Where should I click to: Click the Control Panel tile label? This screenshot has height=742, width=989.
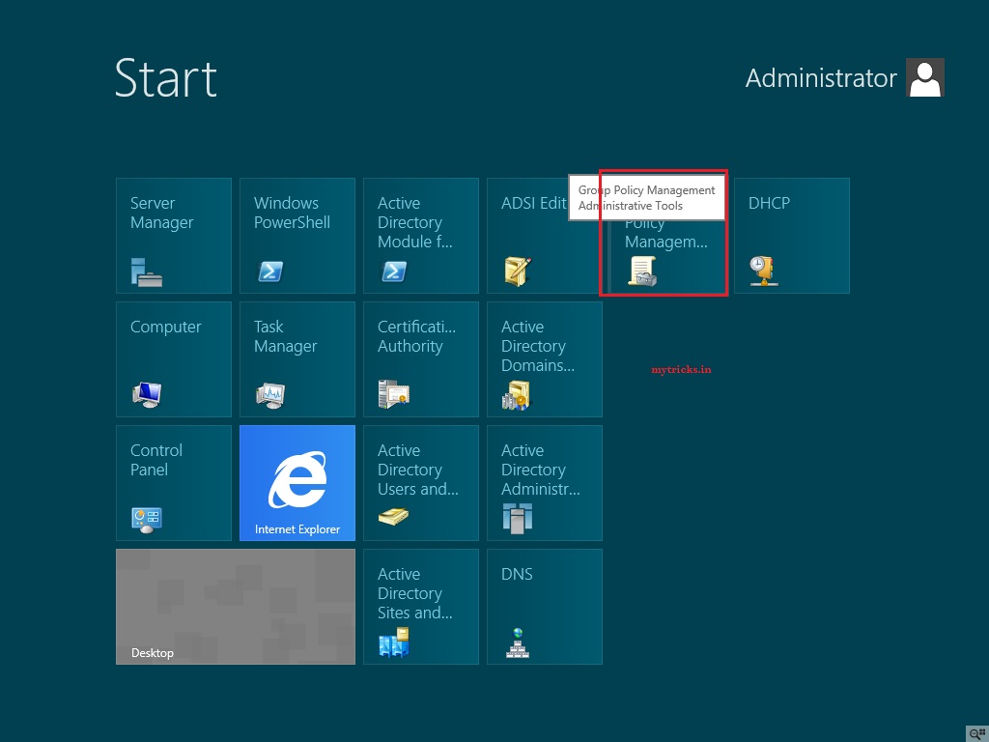point(155,460)
